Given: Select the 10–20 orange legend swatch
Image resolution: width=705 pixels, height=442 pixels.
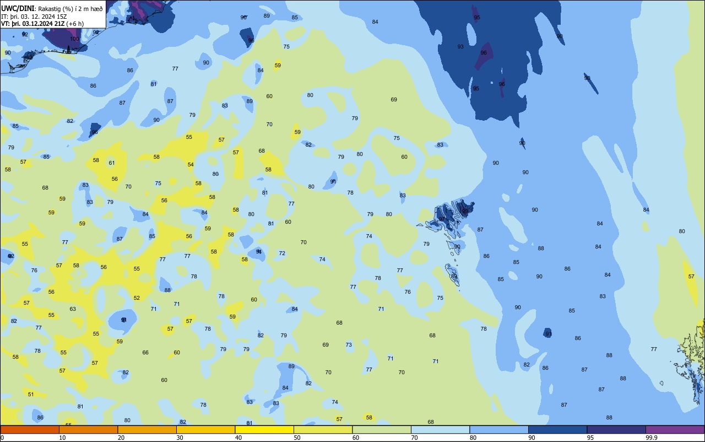Looking at the screenshot, I should [88, 429].
